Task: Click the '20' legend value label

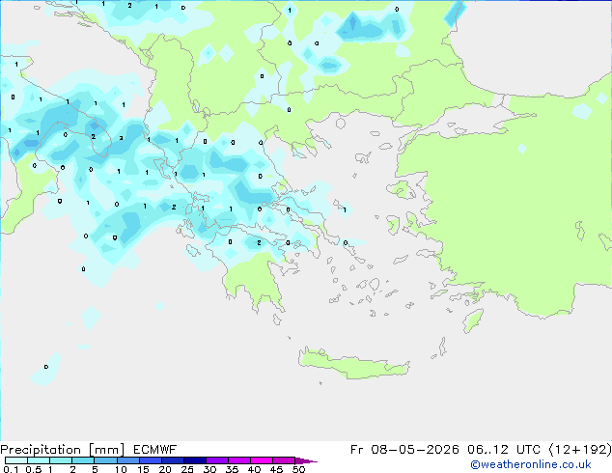Action: pyautogui.click(x=165, y=469)
